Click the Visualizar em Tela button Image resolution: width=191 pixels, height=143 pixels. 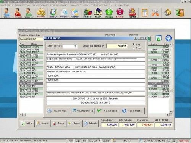point(83,111)
